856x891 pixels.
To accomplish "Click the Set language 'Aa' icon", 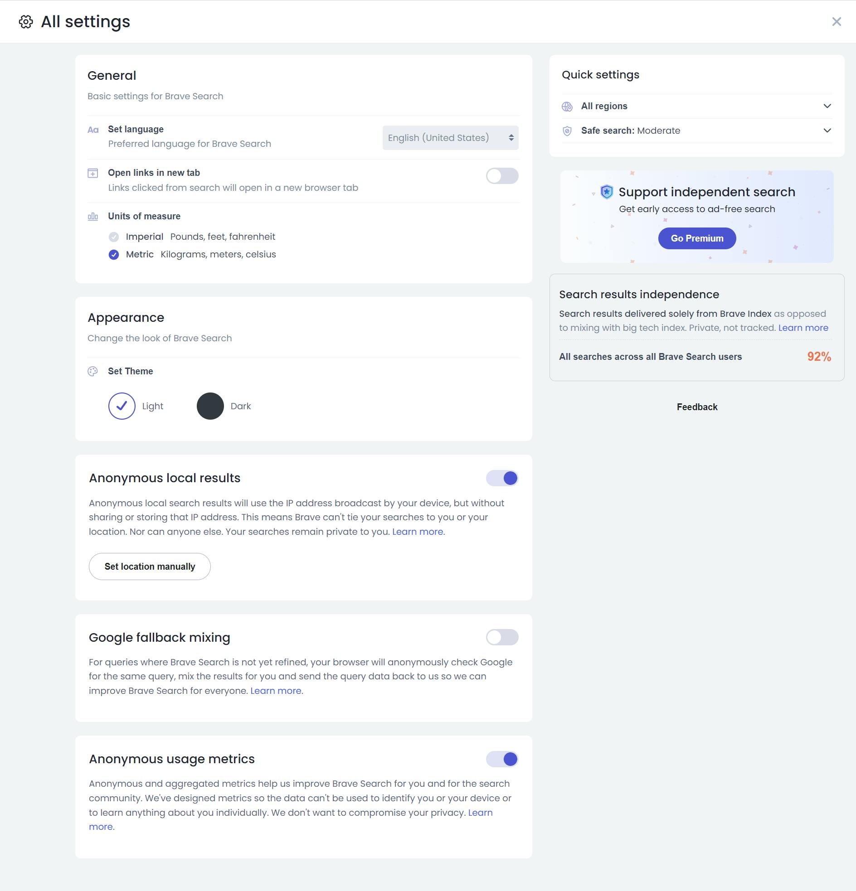I will (93, 130).
